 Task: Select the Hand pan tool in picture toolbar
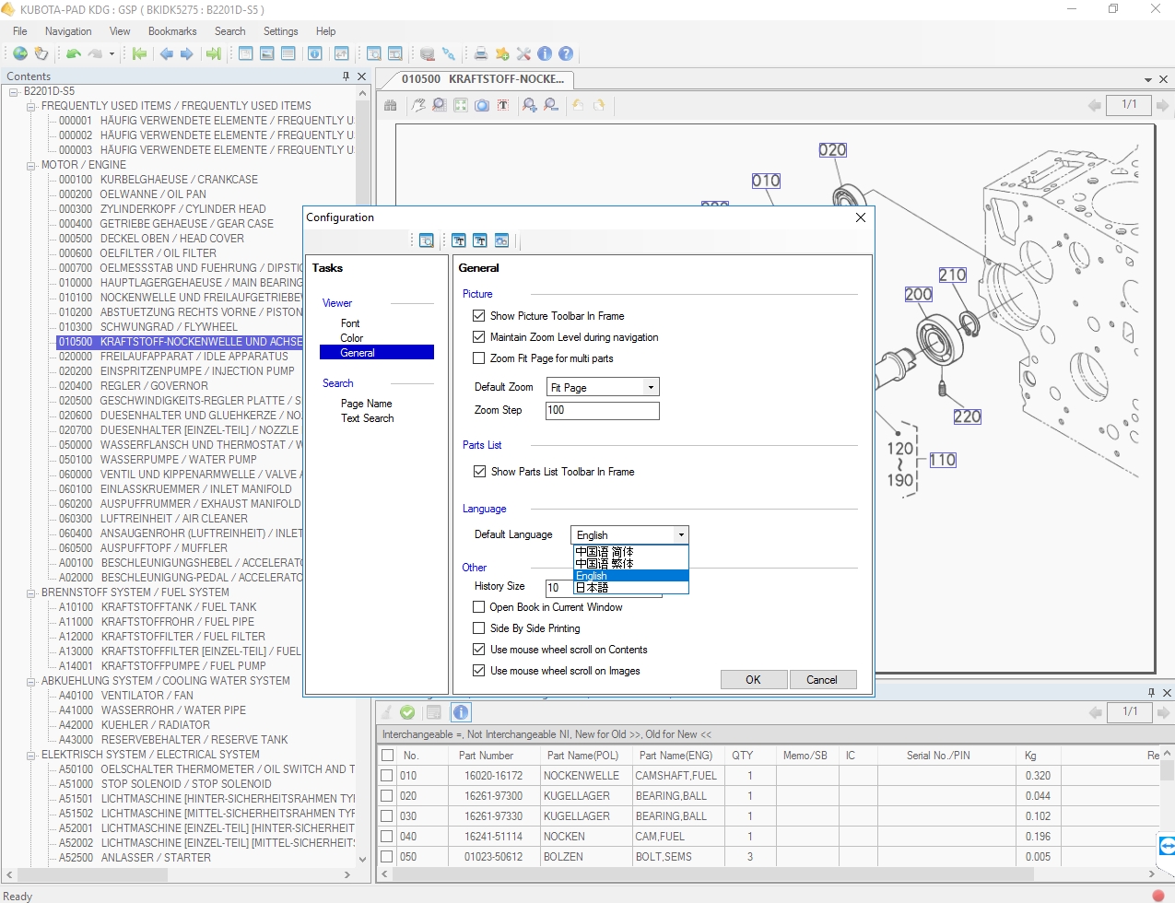(x=417, y=105)
